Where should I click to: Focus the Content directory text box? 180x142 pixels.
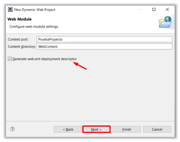click(x=104, y=47)
